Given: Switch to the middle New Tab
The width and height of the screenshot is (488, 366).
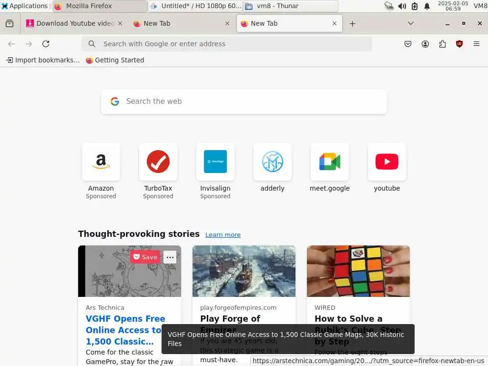Looking at the screenshot, I should click(x=182, y=23).
